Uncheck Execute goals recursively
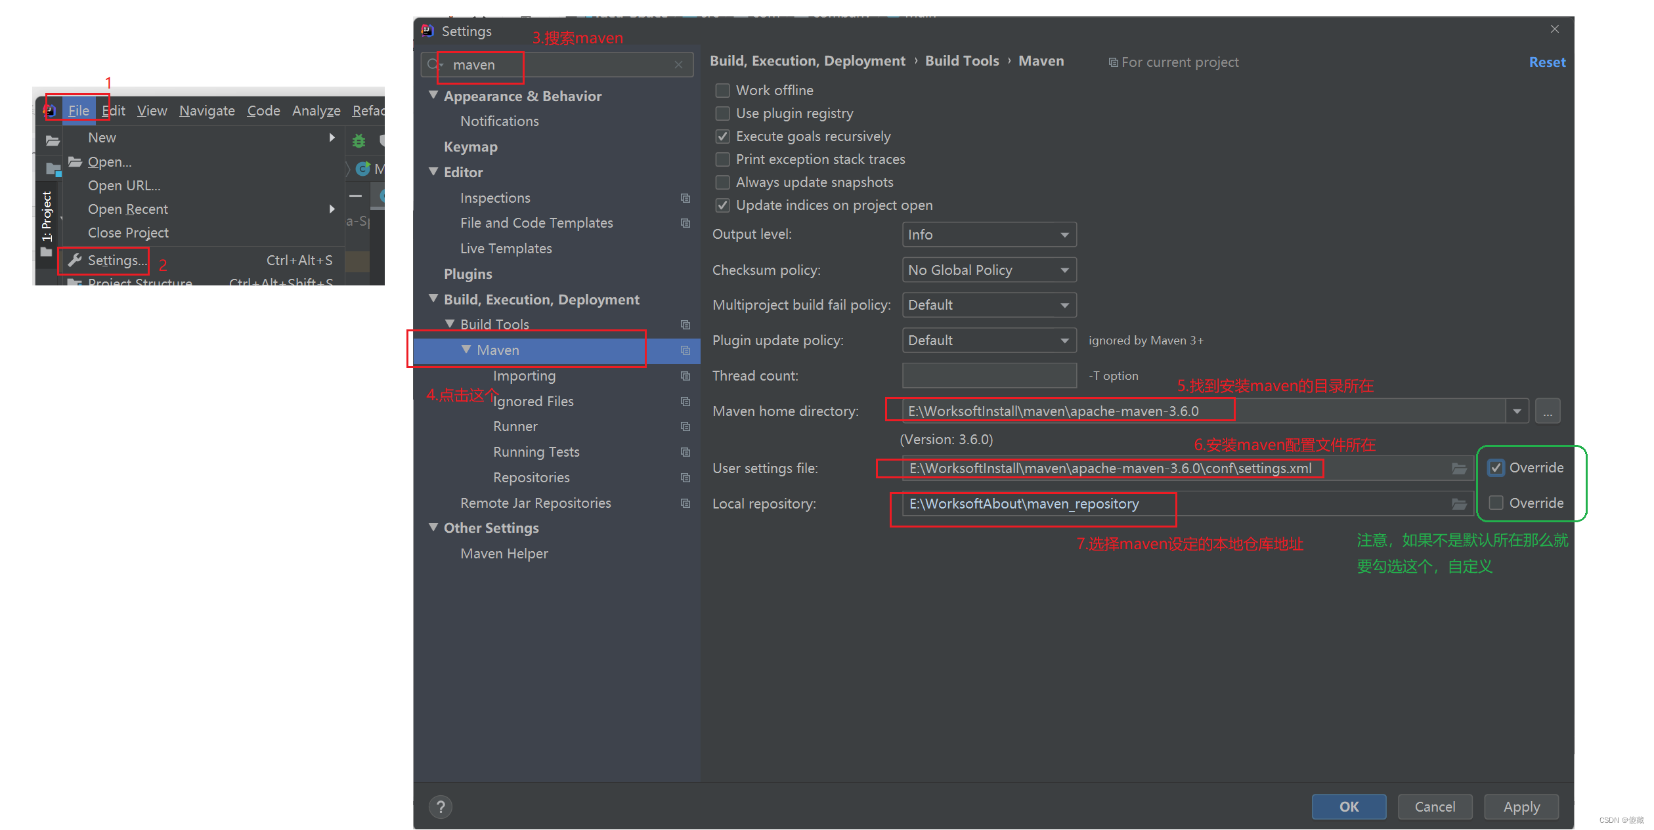Image resolution: width=1654 pixels, height=830 pixels. pyautogui.click(x=722, y=136)
